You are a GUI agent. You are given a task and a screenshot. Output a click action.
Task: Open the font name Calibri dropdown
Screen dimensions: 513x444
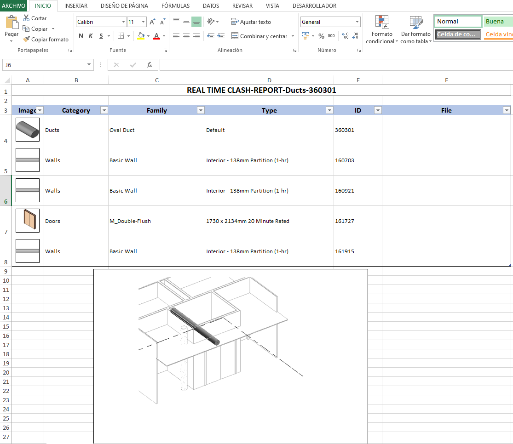123,22
